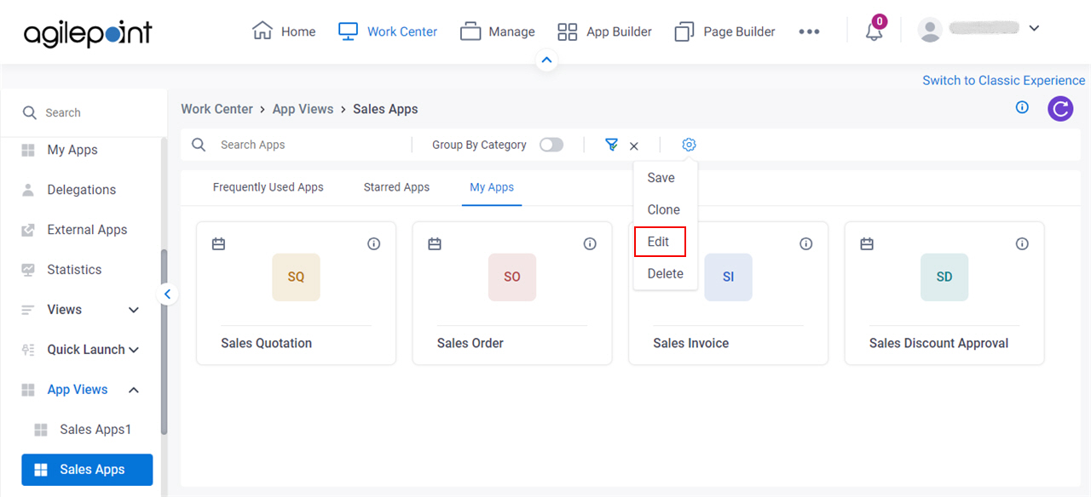Open External Apps in the sidebar
The width and height of the screenshot is (1091, 497).
click(87, 230)
